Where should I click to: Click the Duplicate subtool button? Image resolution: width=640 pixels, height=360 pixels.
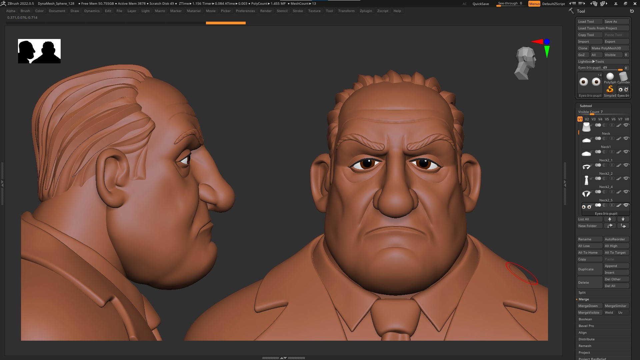coord(590,269)
